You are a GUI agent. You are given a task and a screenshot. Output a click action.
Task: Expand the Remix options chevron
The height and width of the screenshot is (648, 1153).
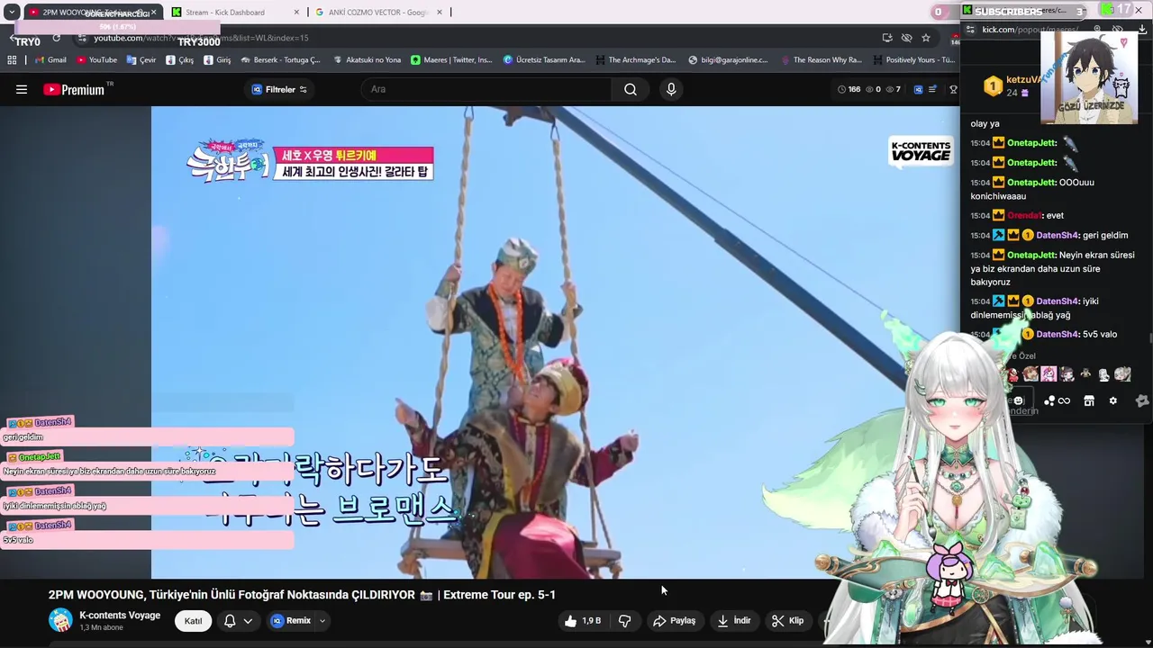322,621
